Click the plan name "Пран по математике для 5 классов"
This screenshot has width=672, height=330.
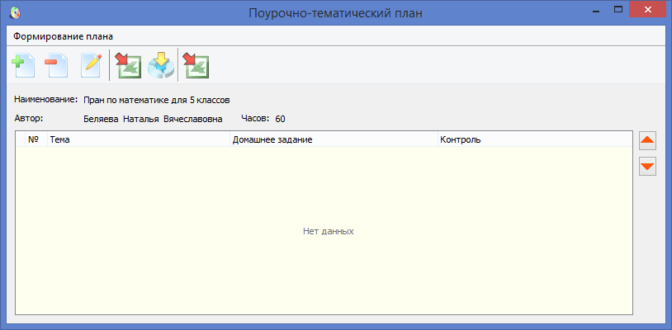(156, 100)
